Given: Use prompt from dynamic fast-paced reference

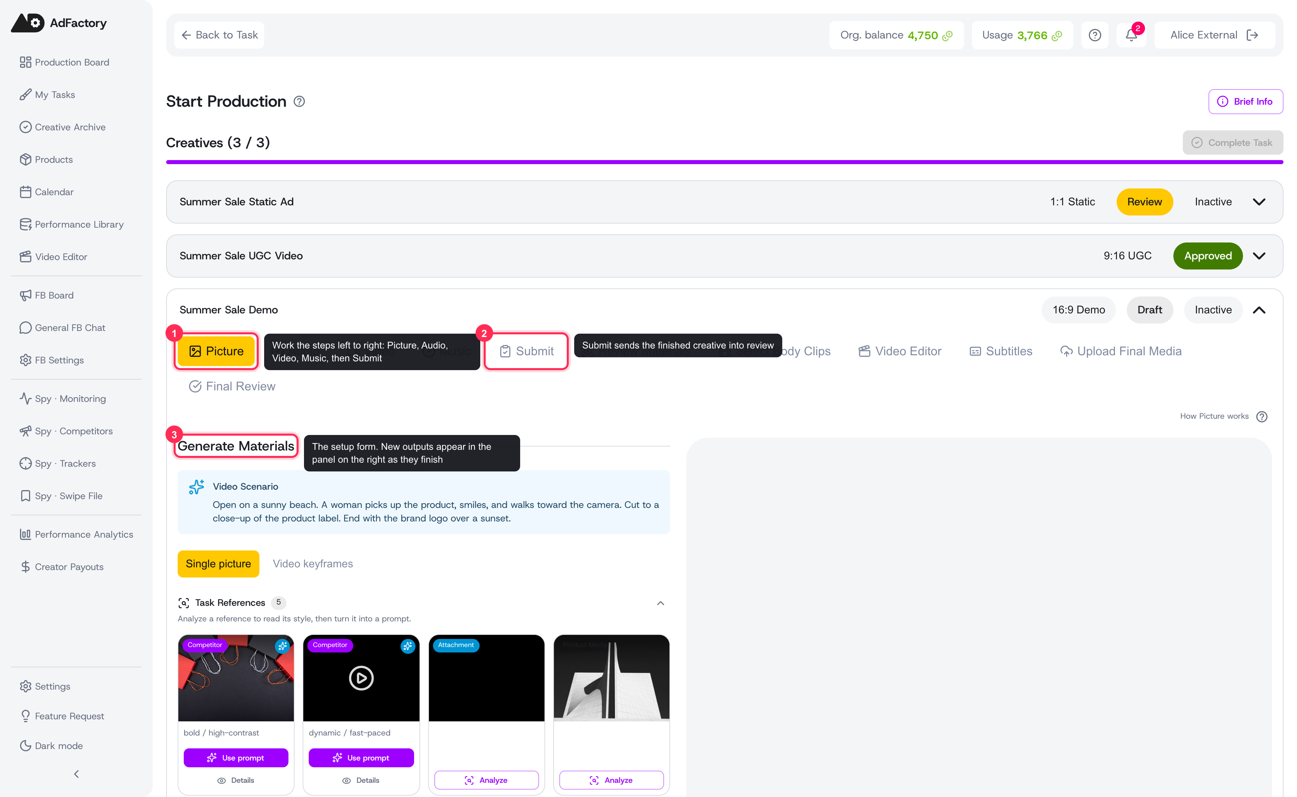Looking at the screenshot, I should click(x=361, y=758).
